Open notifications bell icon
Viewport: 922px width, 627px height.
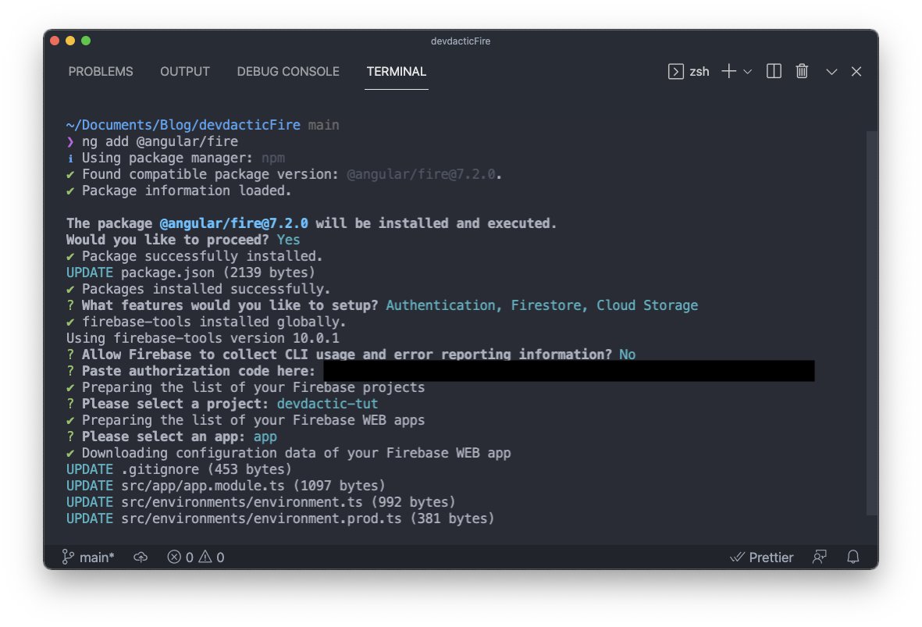[x=853, y=557]
